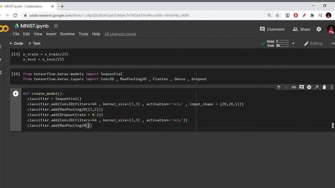335x188 pixels.
Task: Expand the RAM Disk connection dropdown arrow
Action: pyautogui.click(x=293, y=43)
